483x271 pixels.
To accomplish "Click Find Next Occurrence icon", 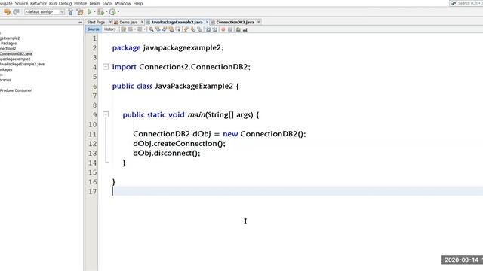I will click(165, 29).
